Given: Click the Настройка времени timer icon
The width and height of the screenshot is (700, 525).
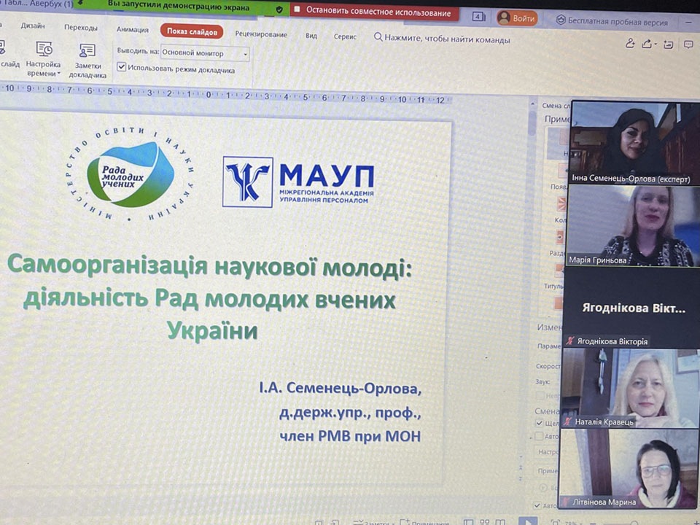Looking at the screenshot, I should (x=44, y=49).
